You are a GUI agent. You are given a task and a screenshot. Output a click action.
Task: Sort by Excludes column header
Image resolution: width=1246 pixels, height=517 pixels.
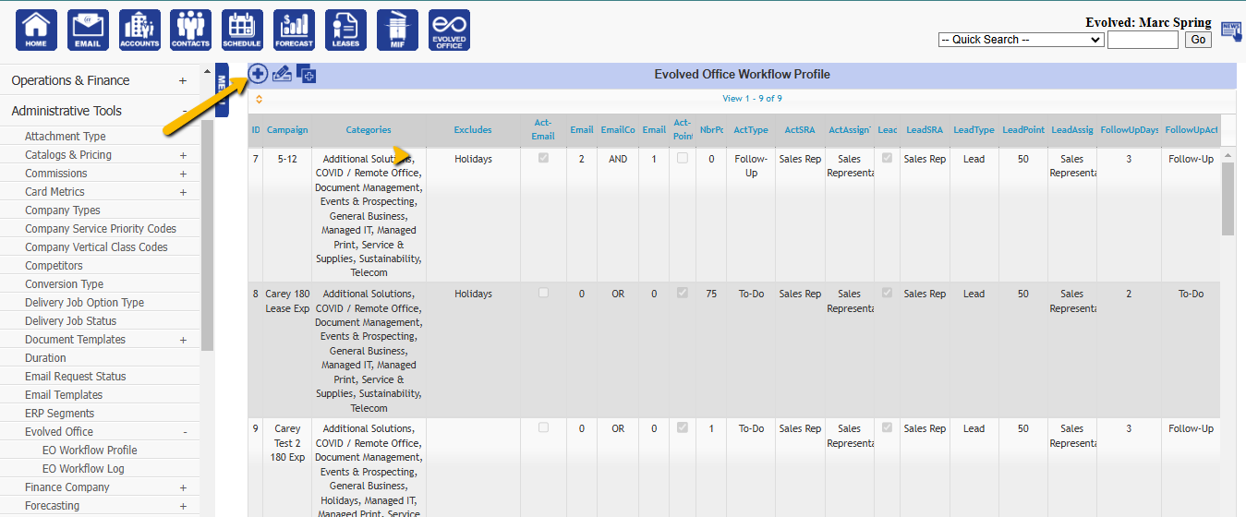tap(473, 130)
